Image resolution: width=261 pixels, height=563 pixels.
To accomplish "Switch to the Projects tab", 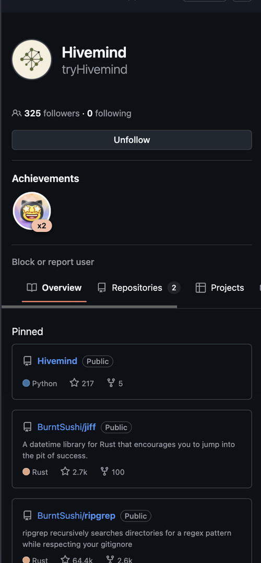I will tap(220, 288).
